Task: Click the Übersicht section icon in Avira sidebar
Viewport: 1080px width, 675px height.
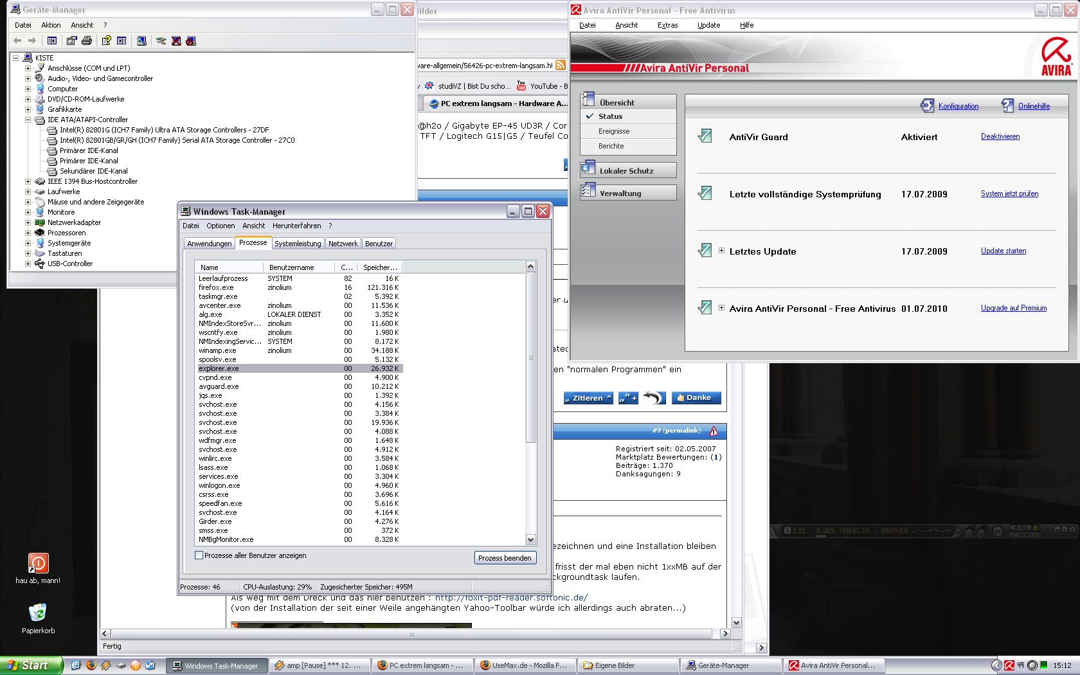Action: tap(588, 100)
